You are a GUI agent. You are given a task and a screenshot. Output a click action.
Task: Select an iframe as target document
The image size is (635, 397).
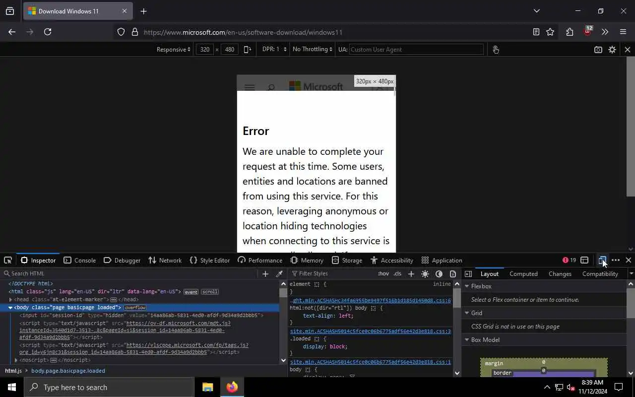584,260
